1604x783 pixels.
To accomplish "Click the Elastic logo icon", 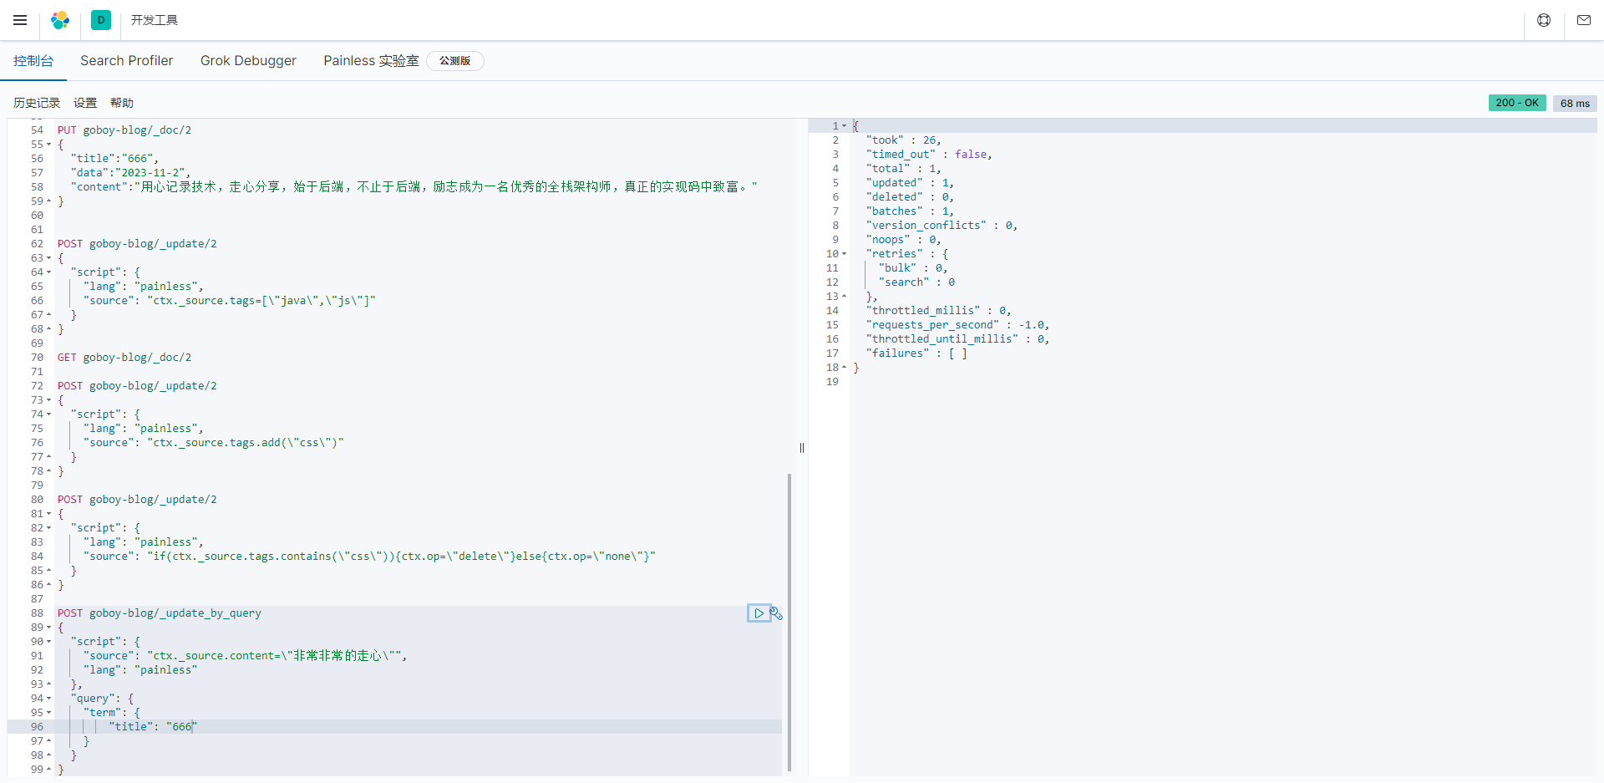I will point(60,20).
